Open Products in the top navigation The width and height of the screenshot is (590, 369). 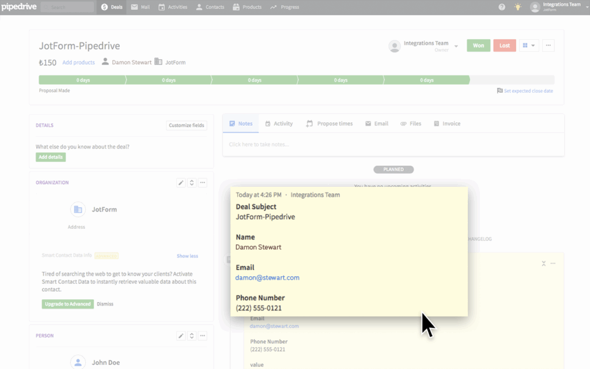click(247, 7)
